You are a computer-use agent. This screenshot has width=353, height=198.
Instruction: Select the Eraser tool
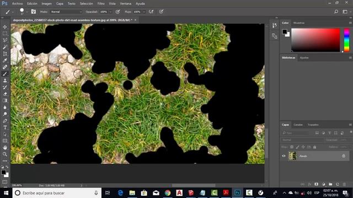(x=5, y=94)
